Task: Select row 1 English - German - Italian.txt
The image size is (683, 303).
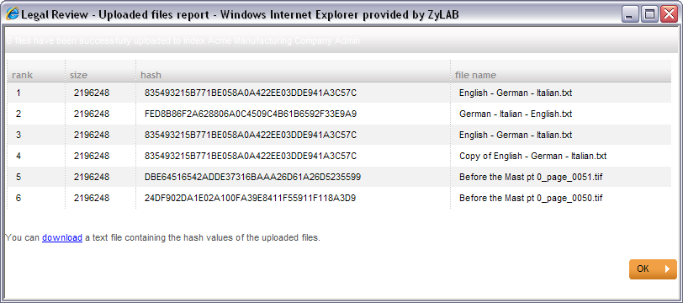Action: coord(516,93)
